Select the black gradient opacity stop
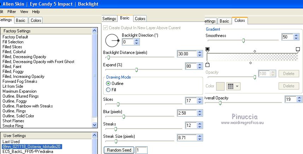 207,50
